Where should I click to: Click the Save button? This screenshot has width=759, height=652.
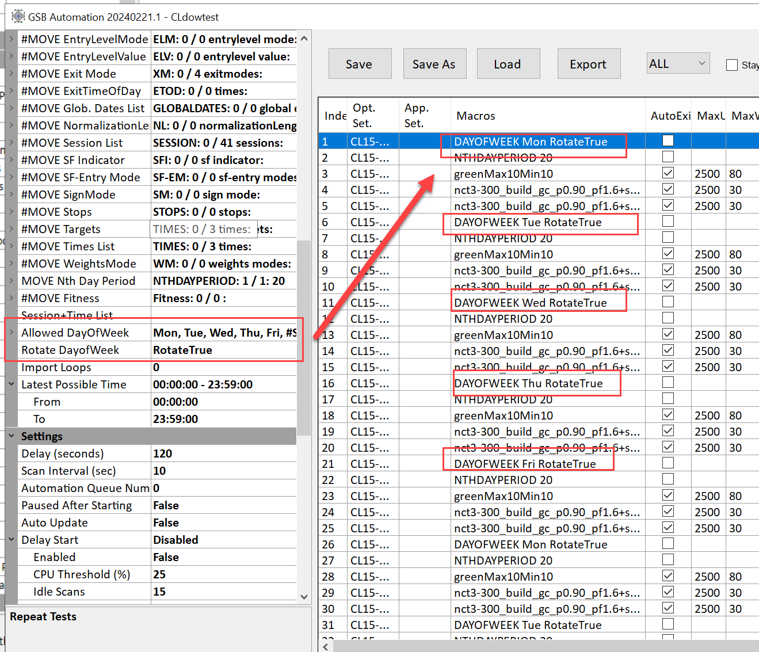pos(360,64)
